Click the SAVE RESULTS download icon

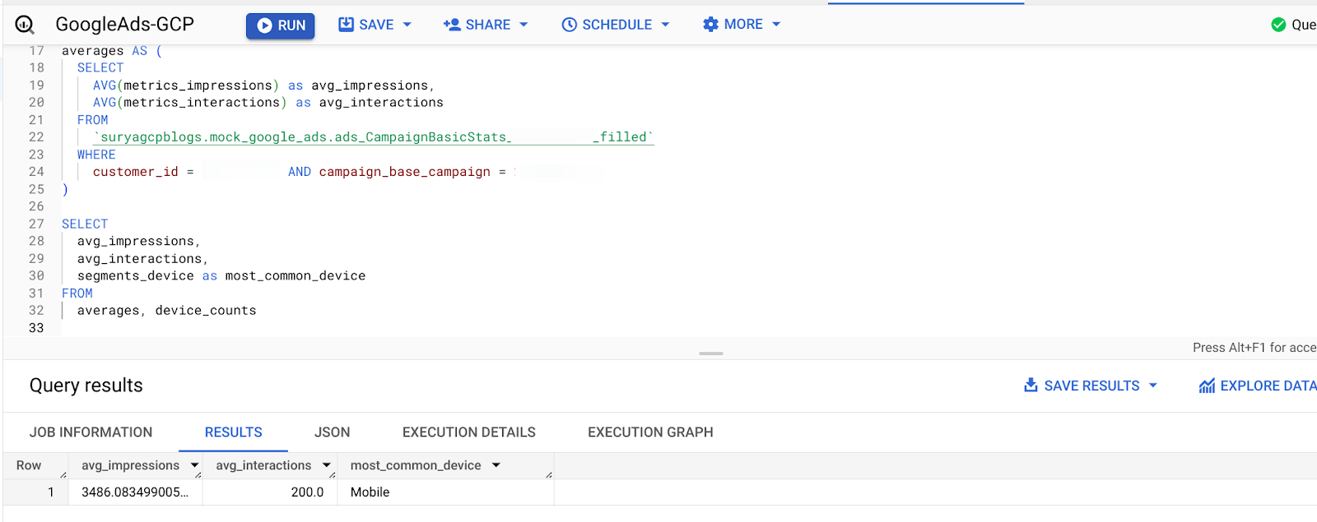coord(1031,385)
